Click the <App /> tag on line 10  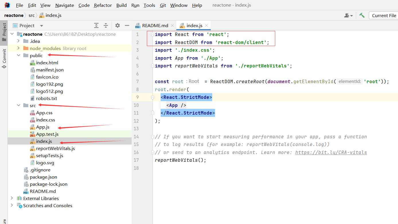[x=176, y=105]
